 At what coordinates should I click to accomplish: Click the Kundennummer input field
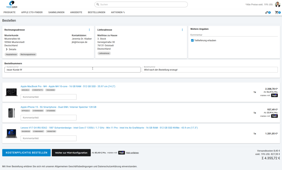[x=72, y=70]
